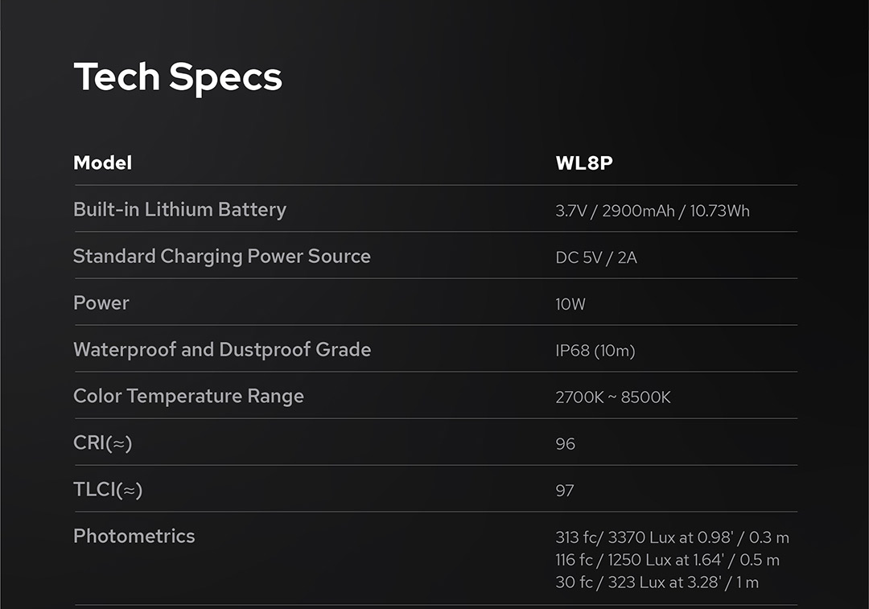Select the Color Temperature Range label

[188, 397]
